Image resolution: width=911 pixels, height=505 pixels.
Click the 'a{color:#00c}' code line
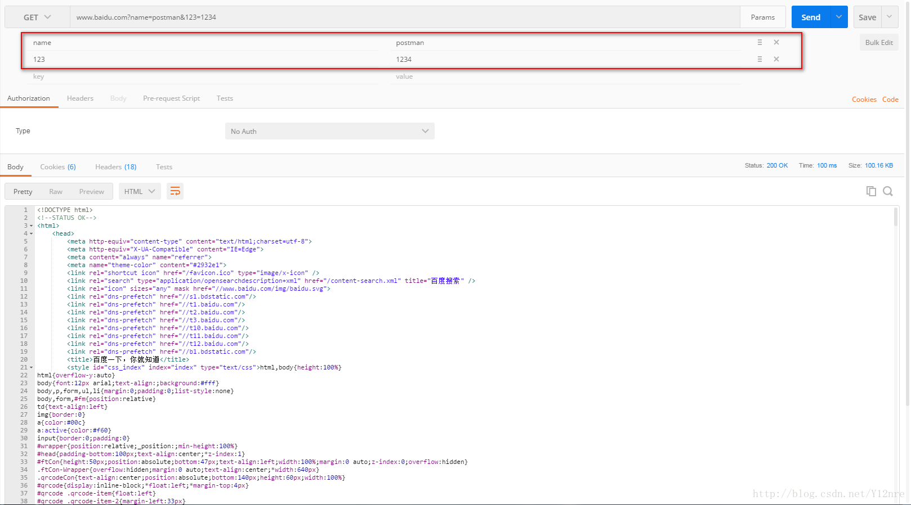(61, 423)
